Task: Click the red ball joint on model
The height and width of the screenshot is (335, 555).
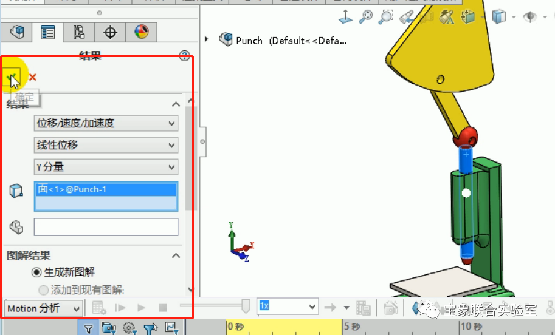Action: pos(466,137)
